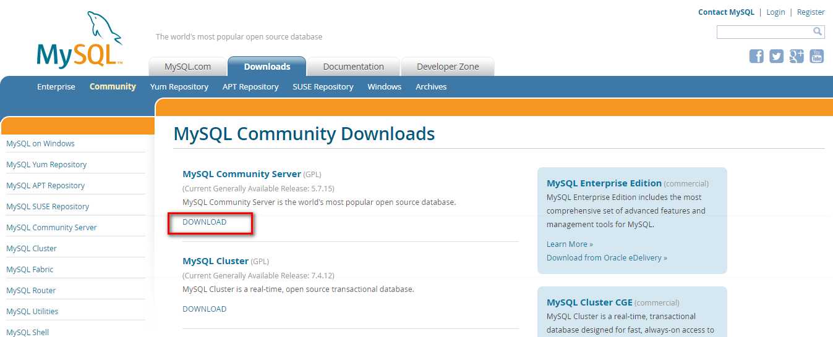Open APT Repository in navigation bar
The image size is (833, 337).
click(250, 87)
